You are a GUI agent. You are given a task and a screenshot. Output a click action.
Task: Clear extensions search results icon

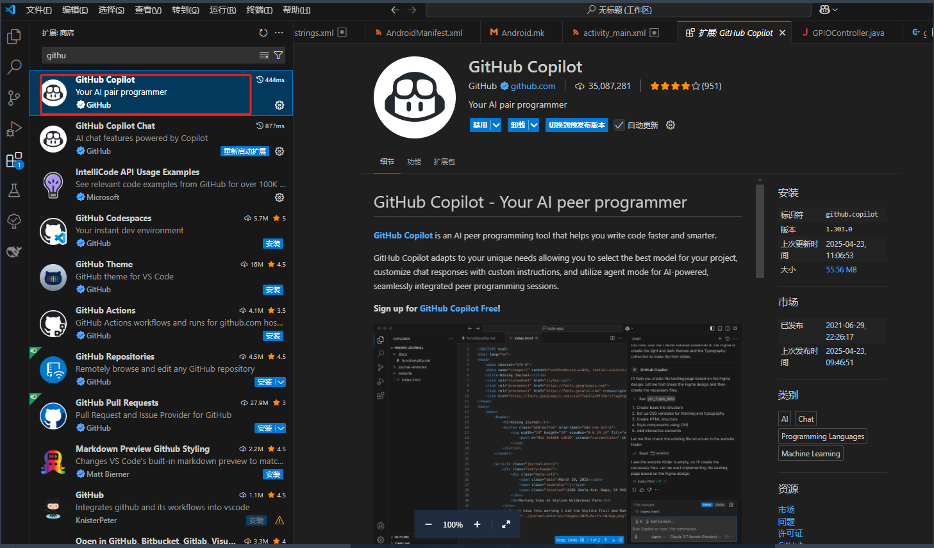[x=264, y=55]
